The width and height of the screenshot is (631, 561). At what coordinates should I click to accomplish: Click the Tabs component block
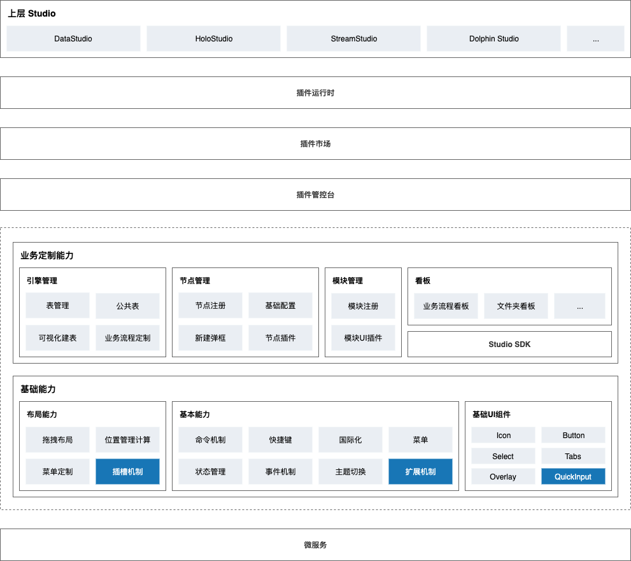coord(574,456)
